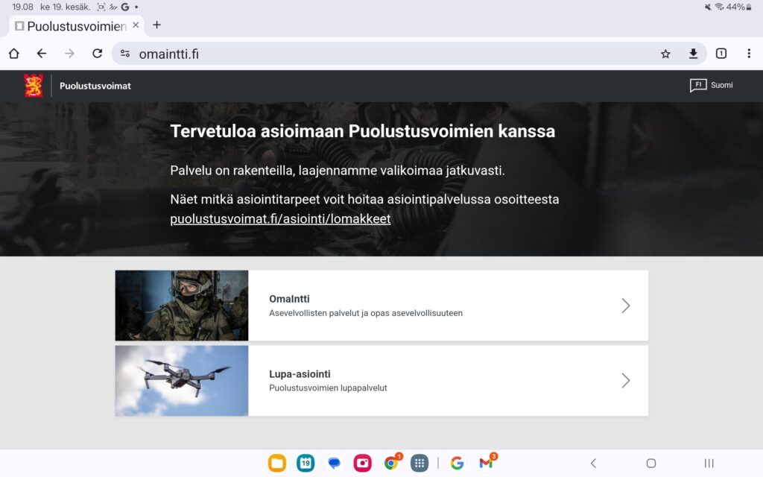
Task: View site information icon in address bar
Action: pos(125,54)
